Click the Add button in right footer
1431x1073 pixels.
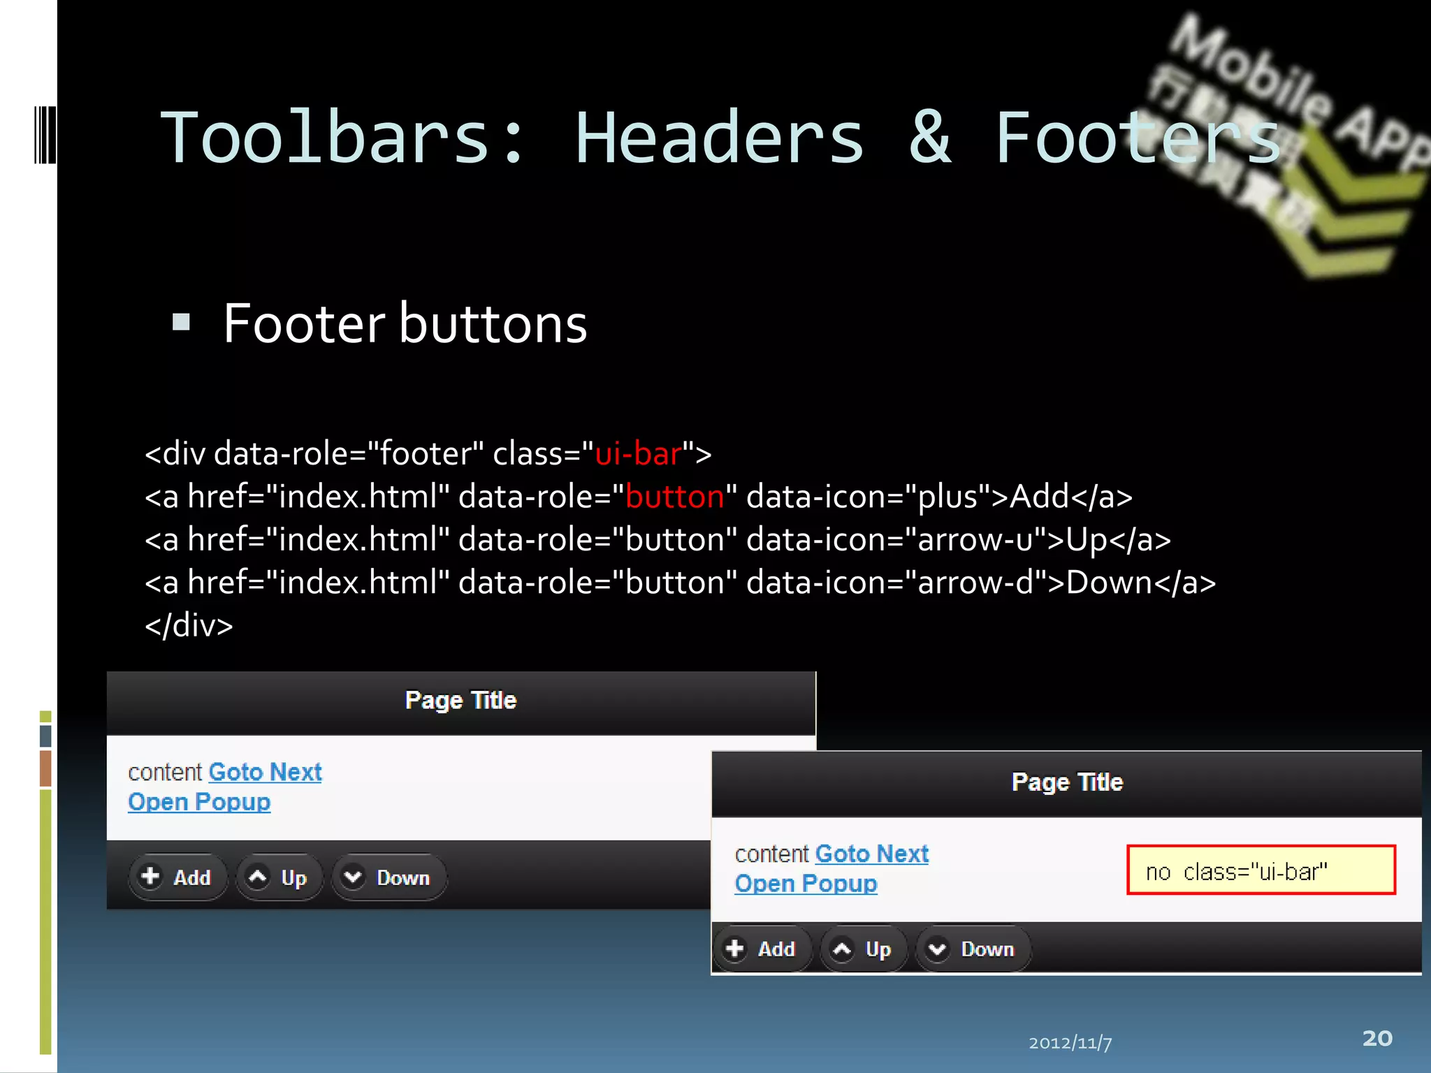pyautogui.click(x=763, y=949)
